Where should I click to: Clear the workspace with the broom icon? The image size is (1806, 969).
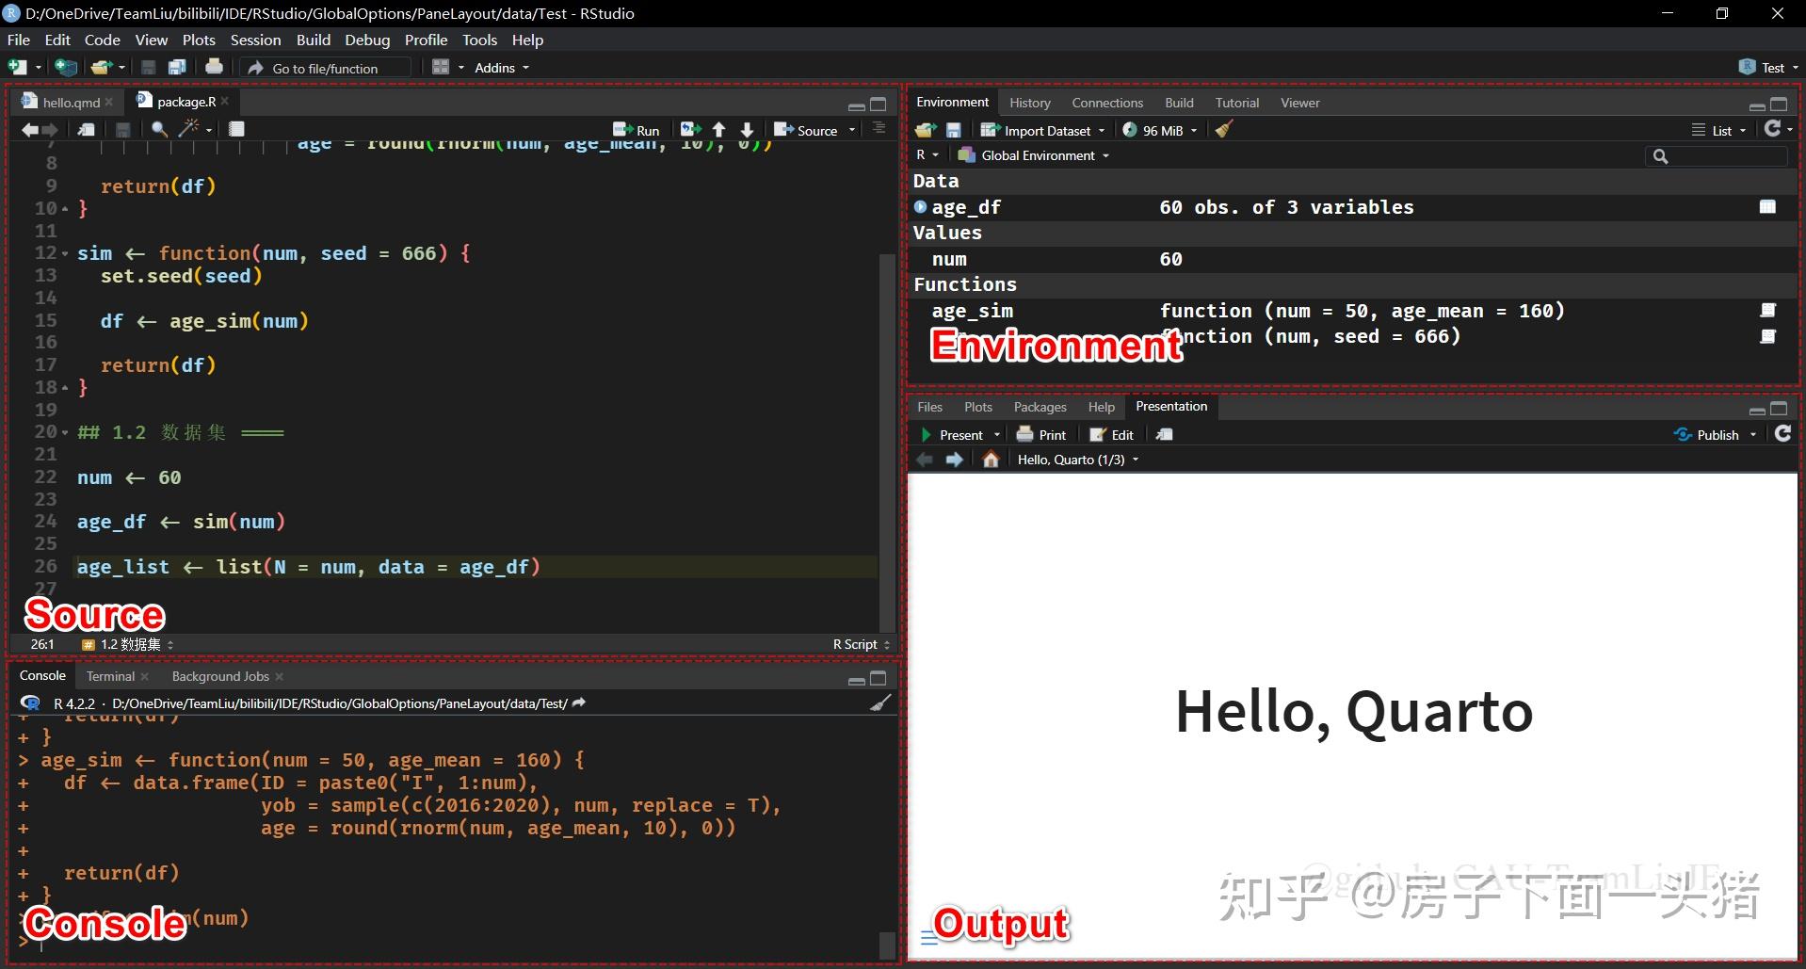click(1222, 130)
